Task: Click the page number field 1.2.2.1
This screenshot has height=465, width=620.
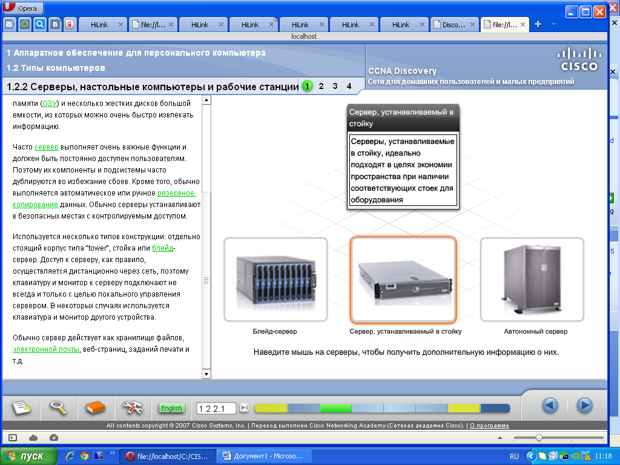Action: [216, 409]
